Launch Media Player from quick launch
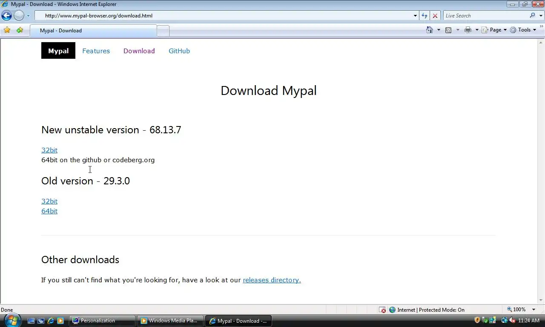This screenshot has width=545, height=327. point(60,321)
